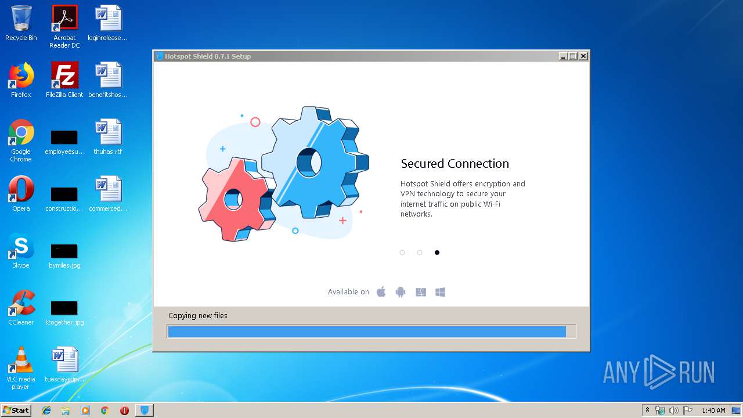The width and height of the screenshot is (743, 418).
Task: Show hidden system tray icons
Action: 647,410
